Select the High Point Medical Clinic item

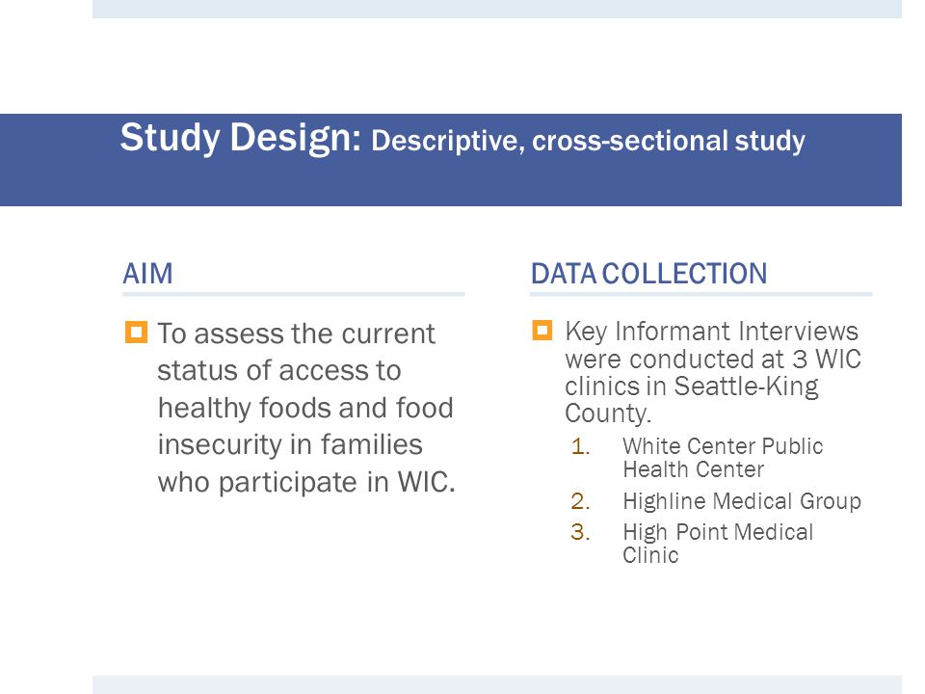(x=718, y=543)
